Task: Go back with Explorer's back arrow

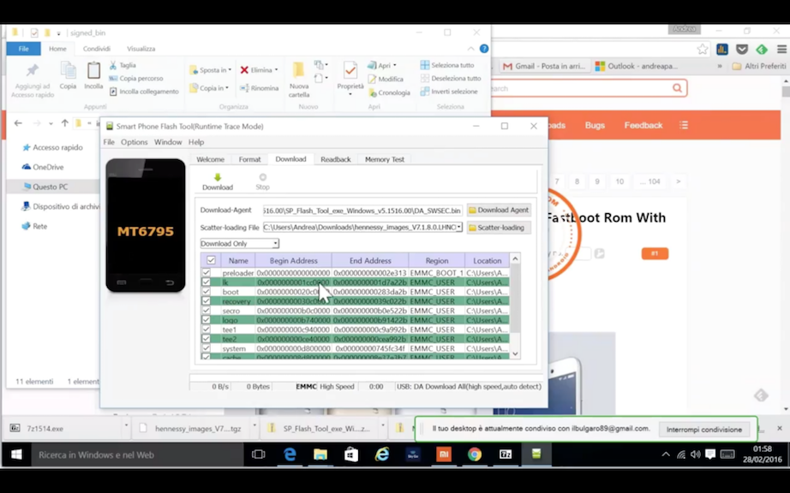Action: point(18,123)
